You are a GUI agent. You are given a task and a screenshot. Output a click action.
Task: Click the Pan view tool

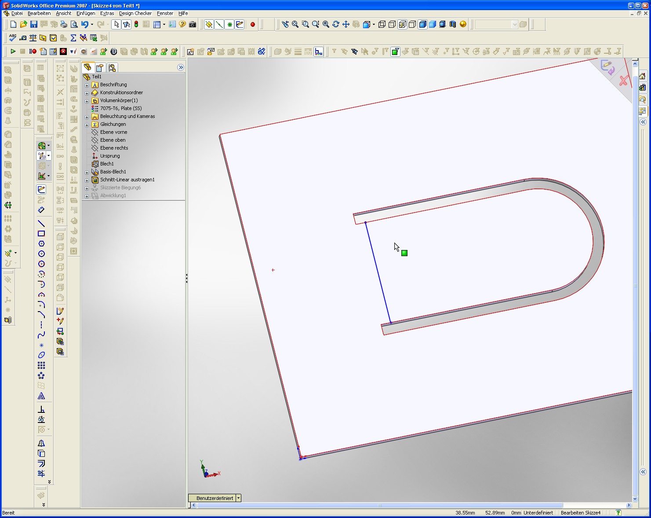click(346, 25)
